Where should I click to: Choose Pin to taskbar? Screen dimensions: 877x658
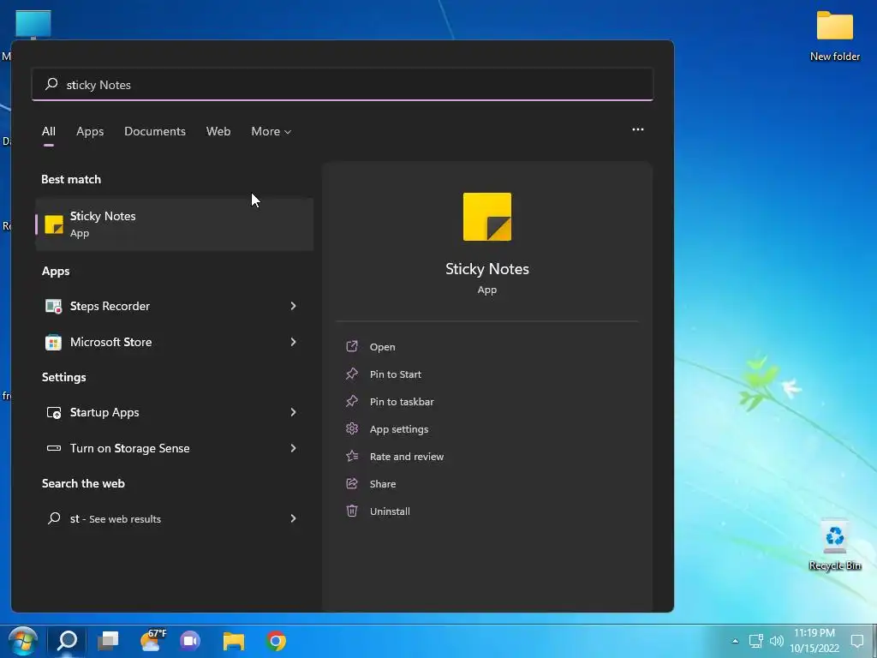point(402,402)
